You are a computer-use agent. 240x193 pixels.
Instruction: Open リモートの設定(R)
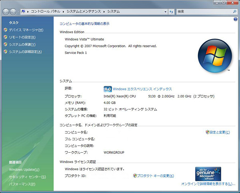click(22, 37)
